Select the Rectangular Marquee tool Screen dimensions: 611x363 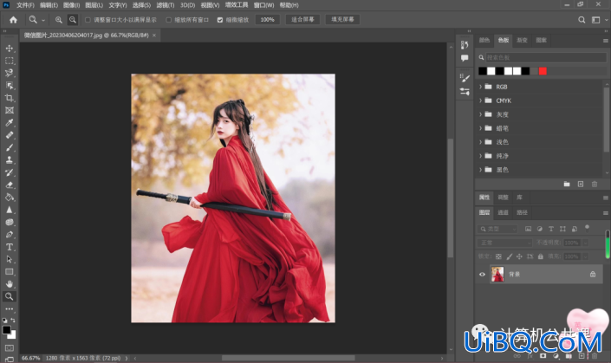(10, 61)
